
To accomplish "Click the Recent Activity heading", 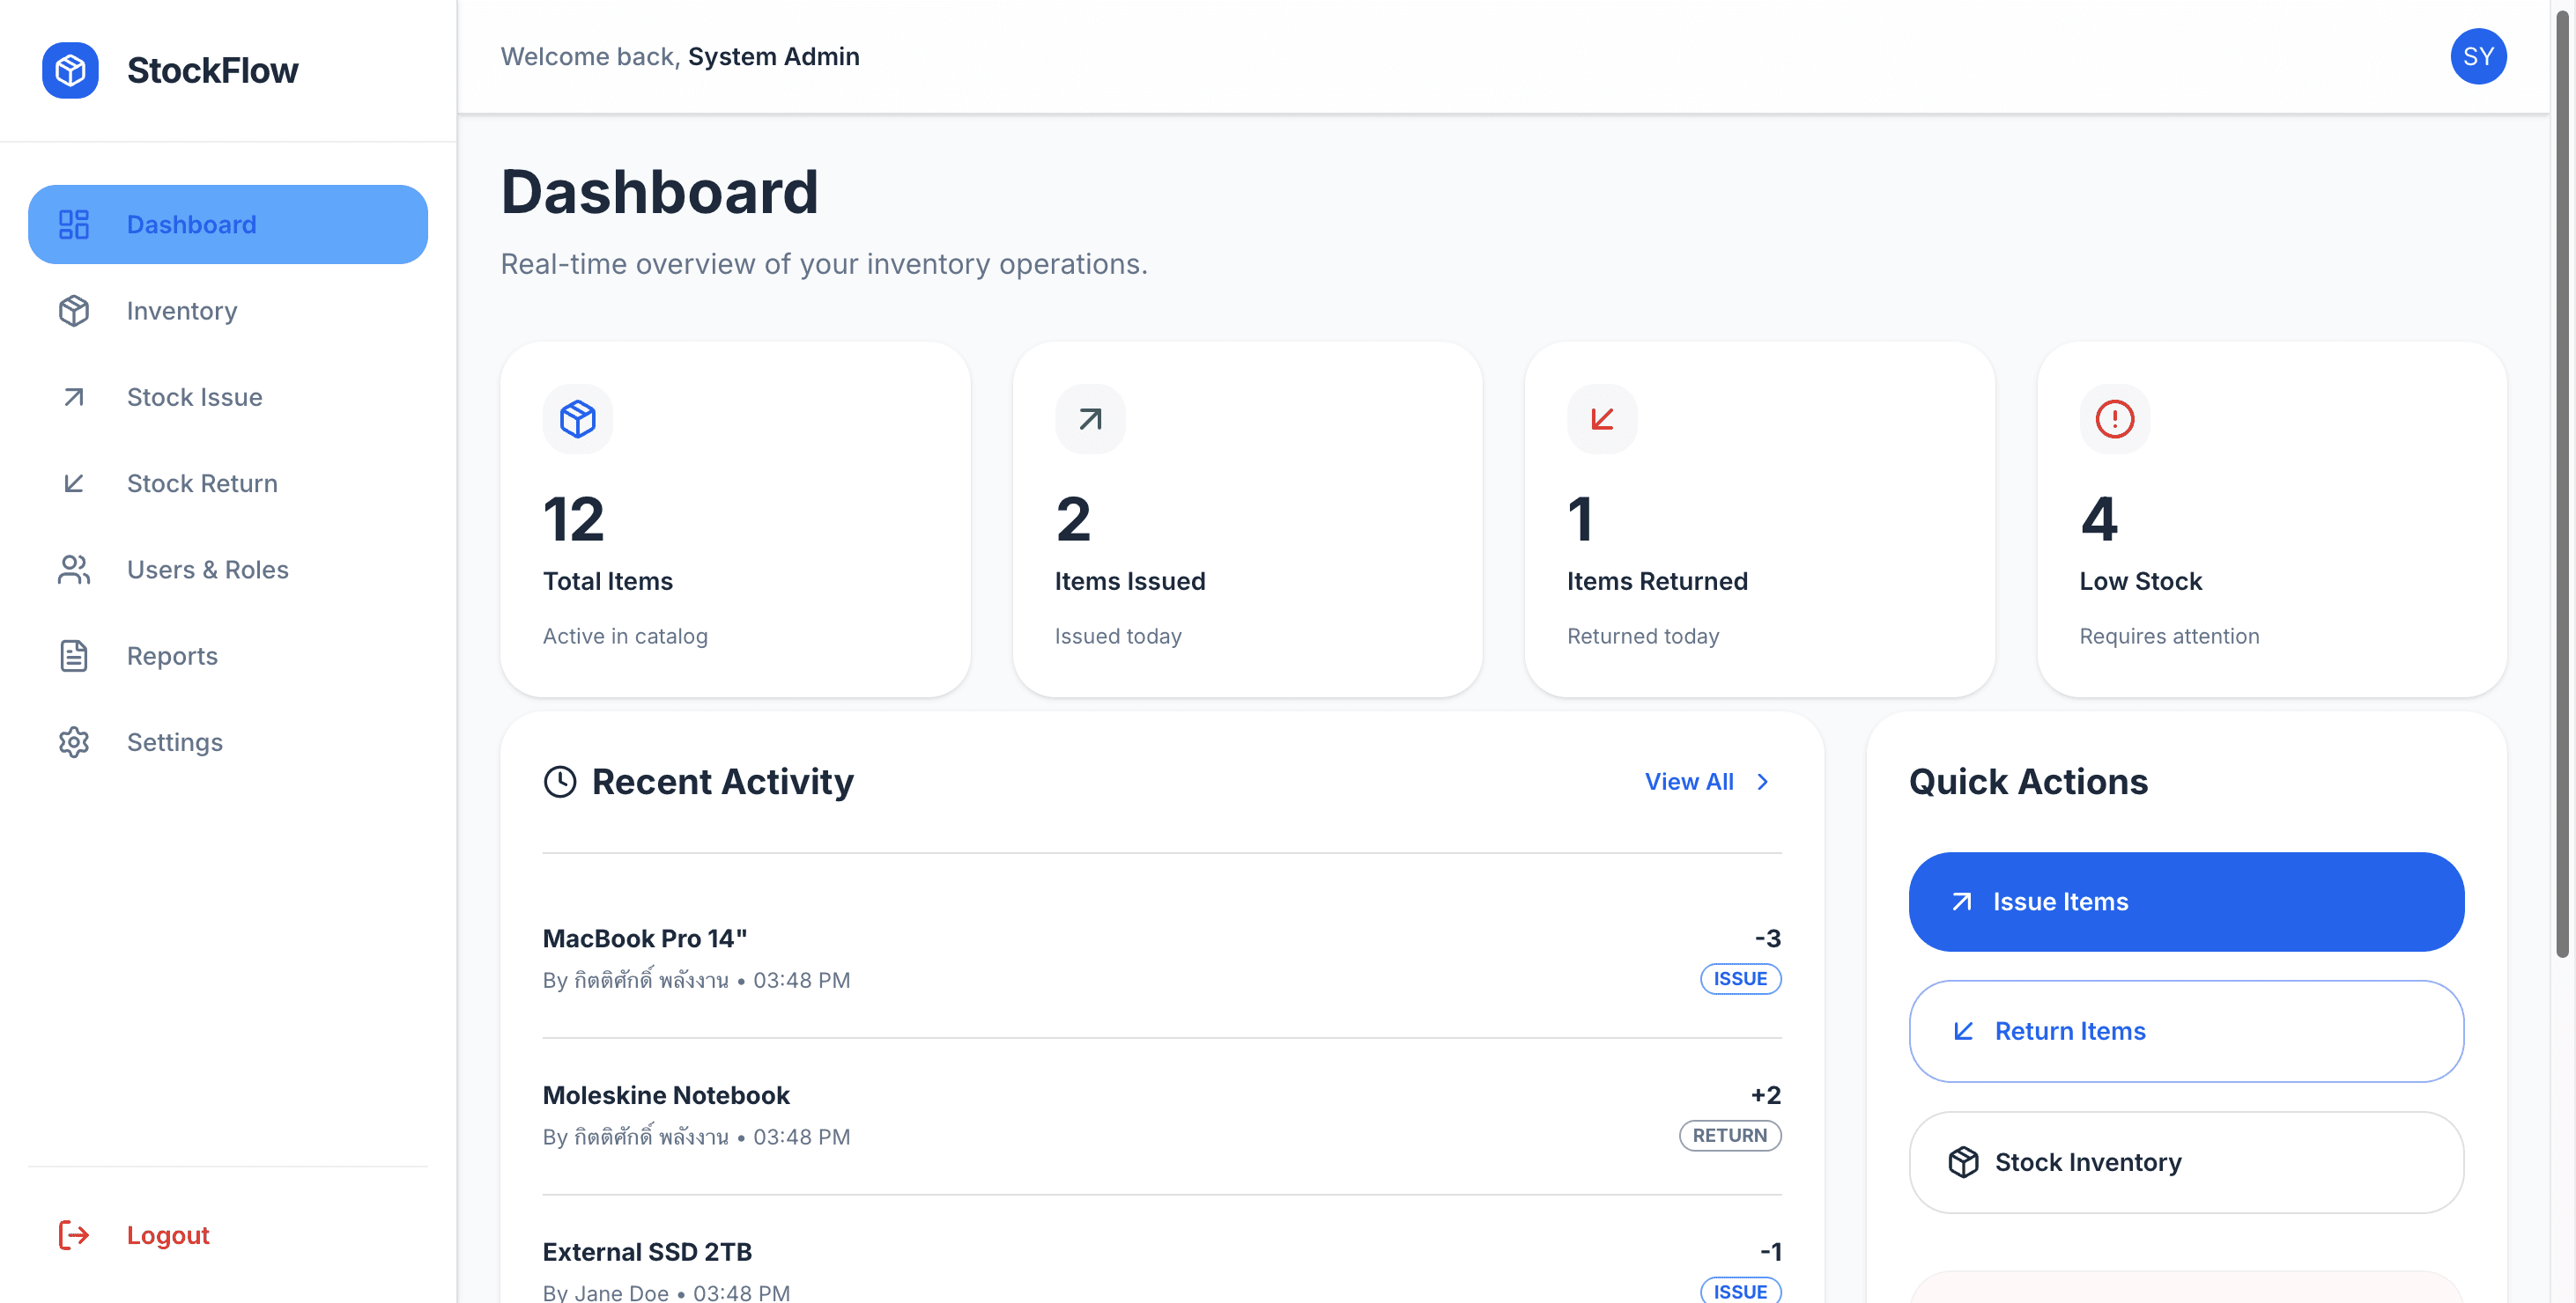I will click(722, 782).
